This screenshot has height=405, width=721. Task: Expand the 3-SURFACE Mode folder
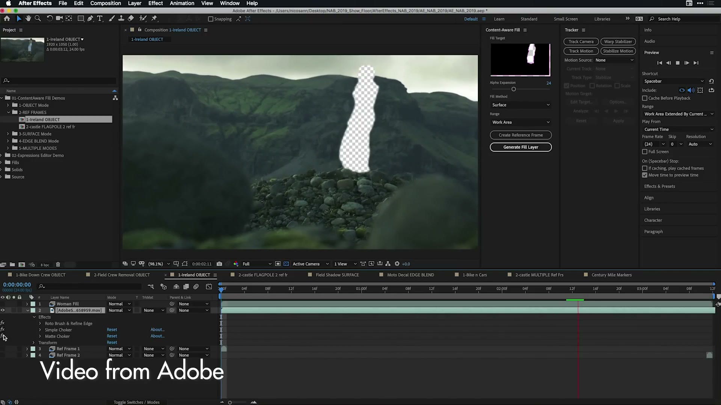pos(8,134)
